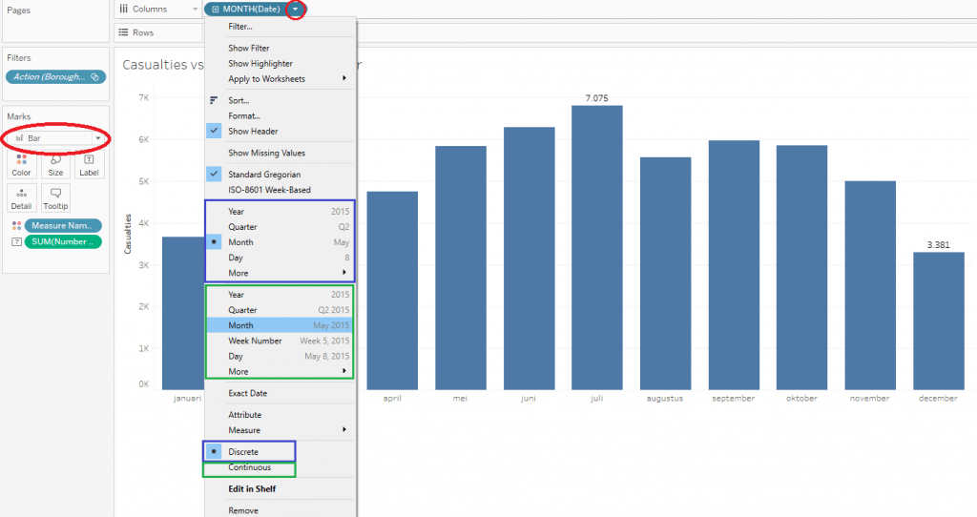Select the Continuous option
Viewport: 977px width, 517px height.
tap(249, 467)
